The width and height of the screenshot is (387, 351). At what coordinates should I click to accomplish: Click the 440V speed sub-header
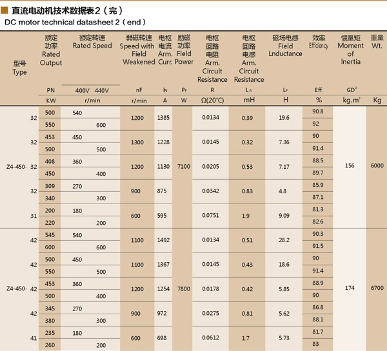click(x=101, y=90)
